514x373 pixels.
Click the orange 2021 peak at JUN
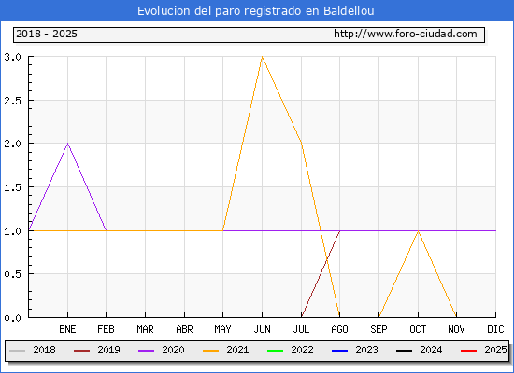click(262, 57)
